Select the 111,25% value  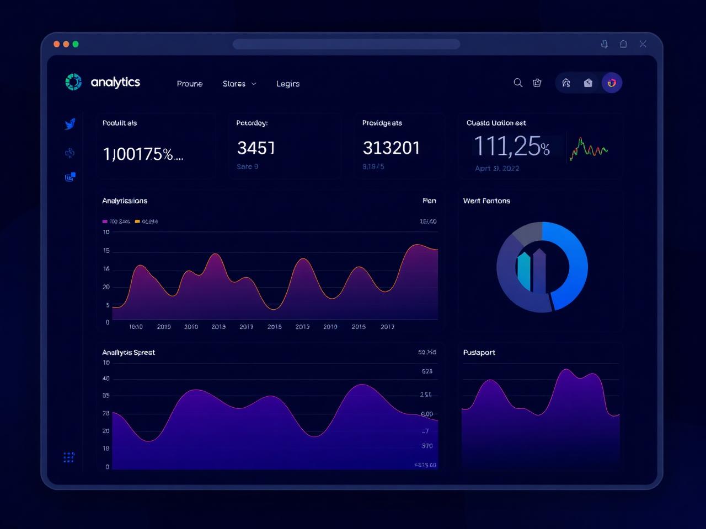pos(512,147)
